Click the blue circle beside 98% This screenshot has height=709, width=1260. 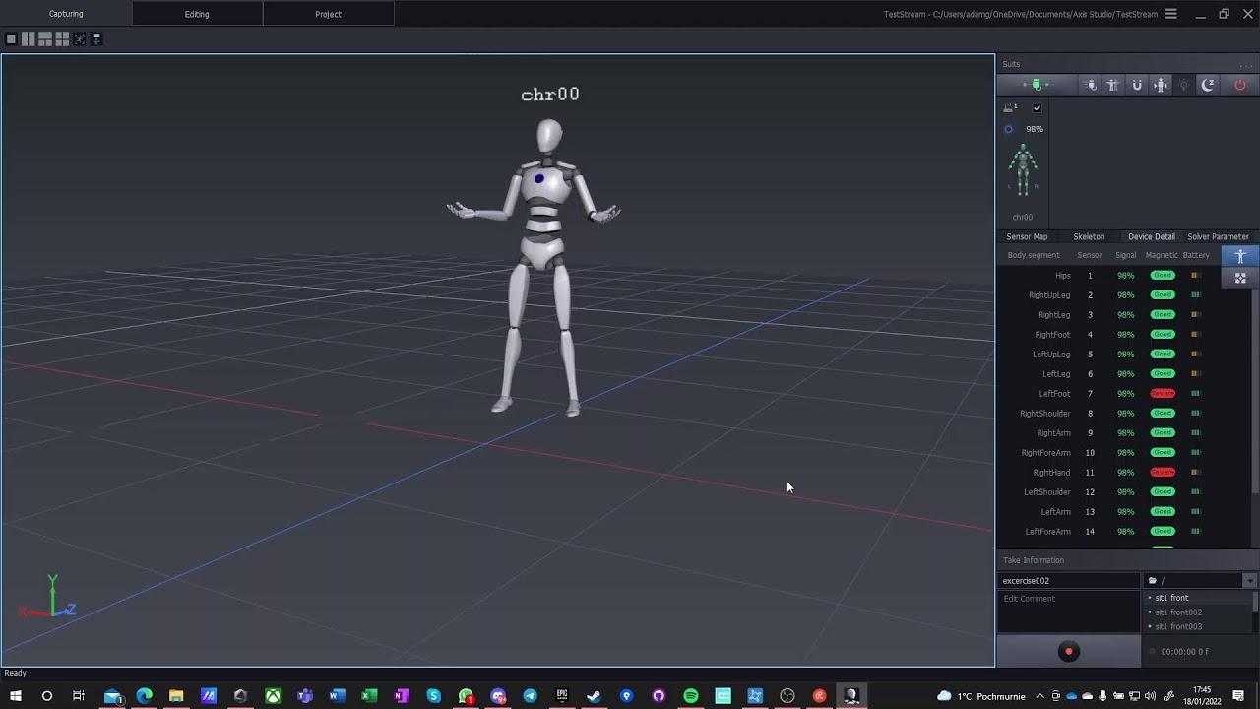[1008, 129]
